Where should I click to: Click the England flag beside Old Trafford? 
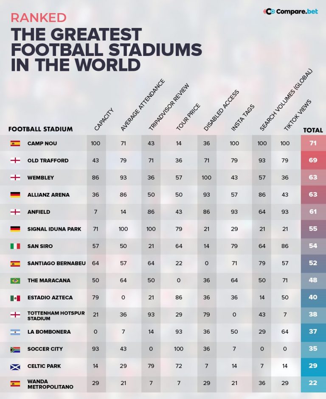point(15,161)
